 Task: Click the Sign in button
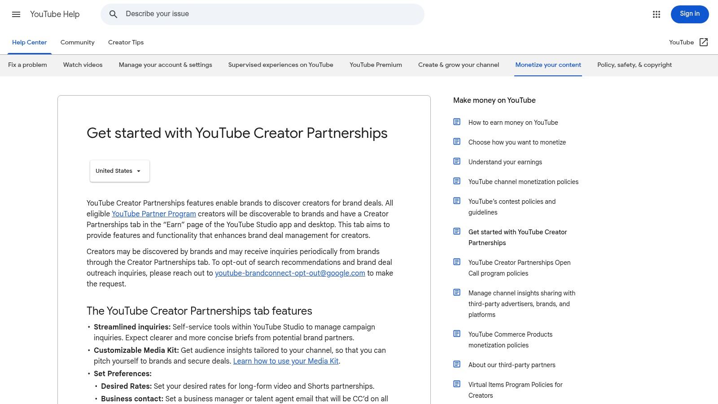pos(690,14)
